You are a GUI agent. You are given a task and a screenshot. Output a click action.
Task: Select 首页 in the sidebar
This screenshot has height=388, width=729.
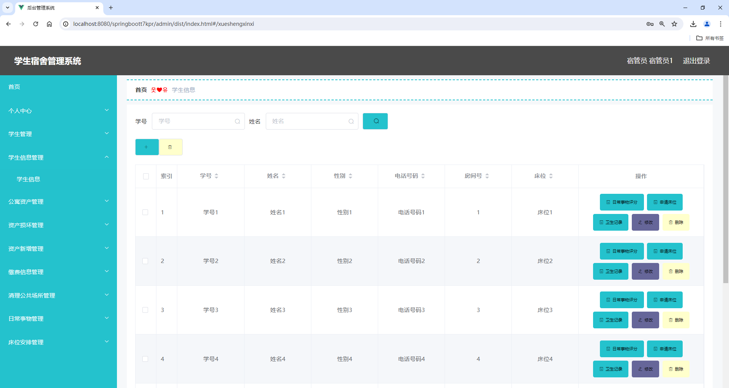(x=14, y=87)
